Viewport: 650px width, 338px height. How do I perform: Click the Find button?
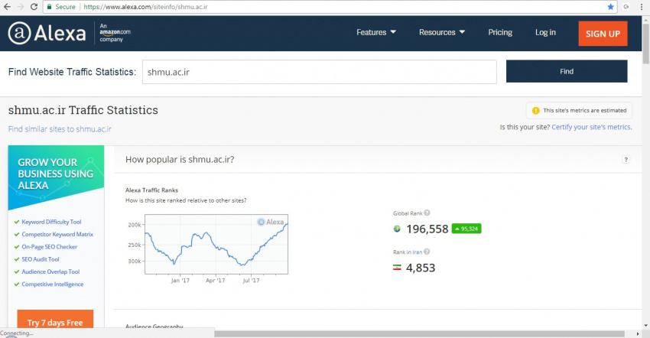point(566,71)
